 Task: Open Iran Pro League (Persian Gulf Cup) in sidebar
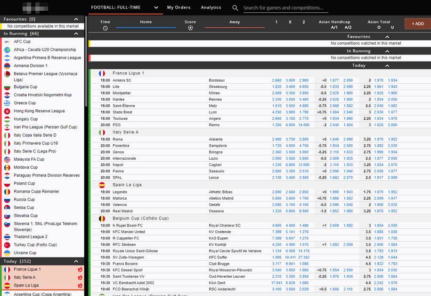[46, 127]
